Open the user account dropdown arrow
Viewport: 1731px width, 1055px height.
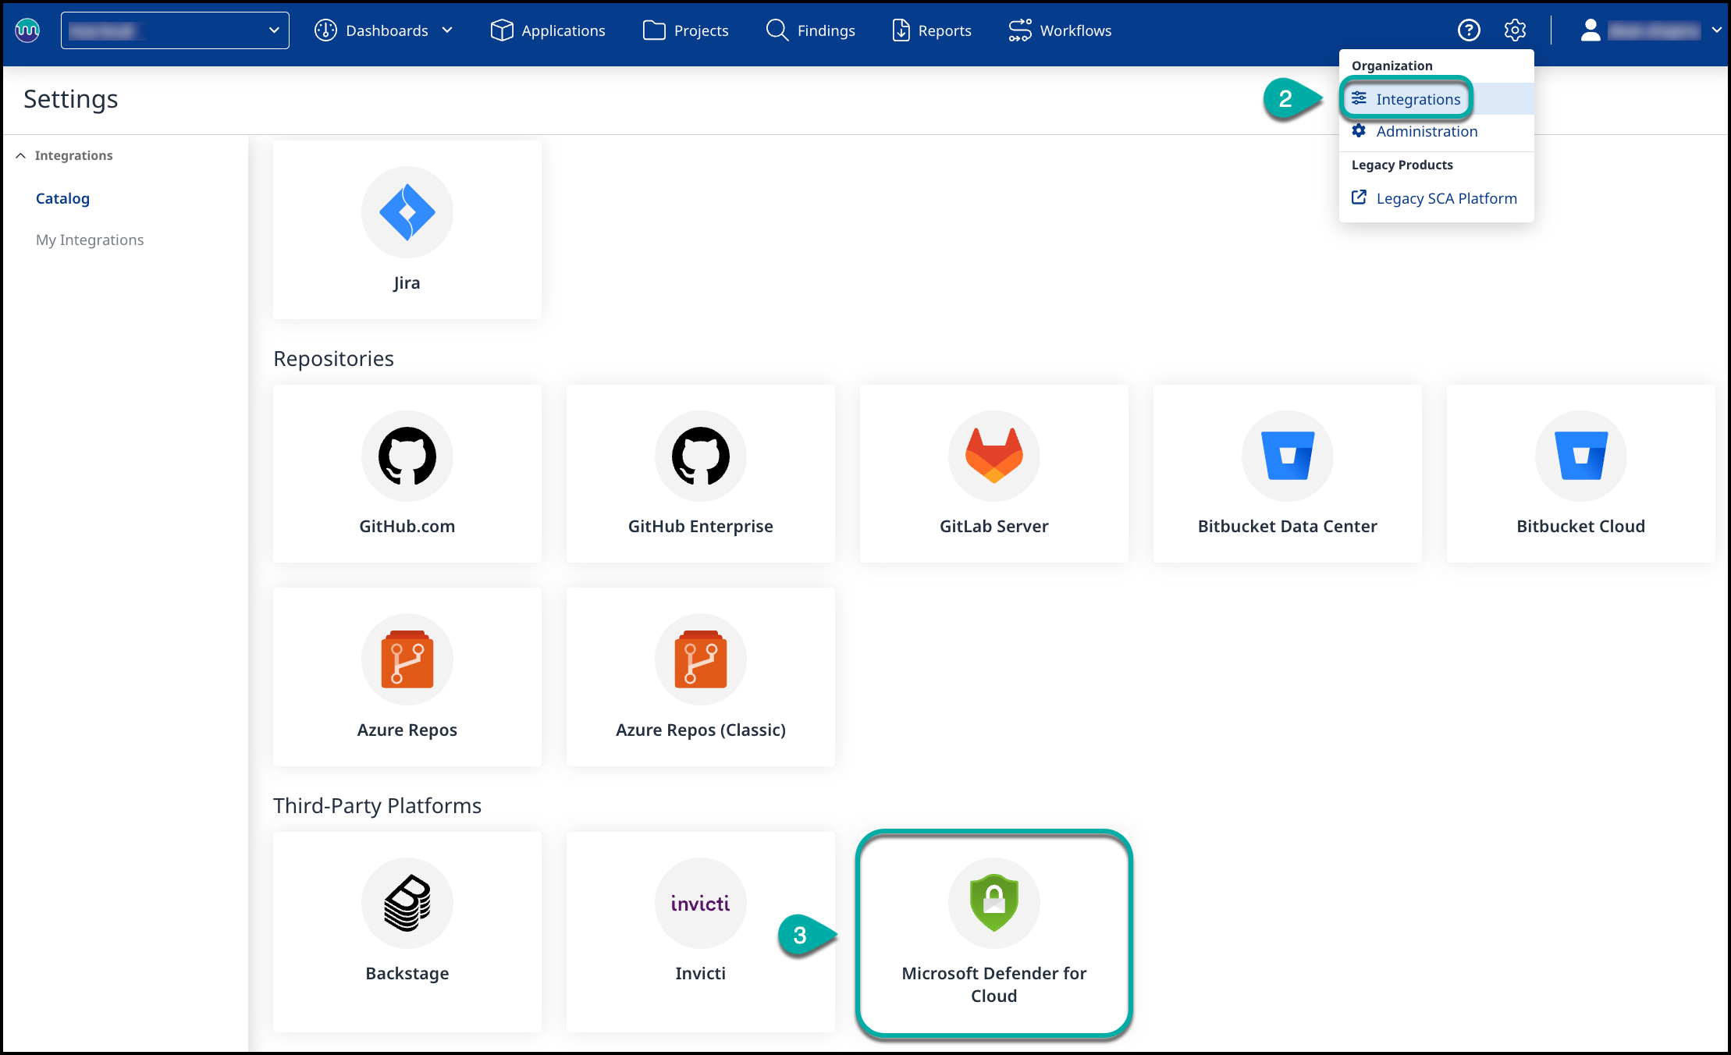1716,30
